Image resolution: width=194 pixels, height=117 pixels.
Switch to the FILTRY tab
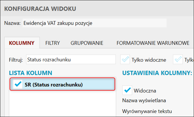pos(53,43)
